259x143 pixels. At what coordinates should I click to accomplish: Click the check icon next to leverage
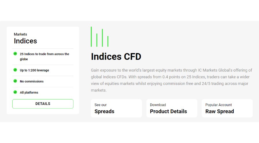pyautogui.click(x=15, y=70)
